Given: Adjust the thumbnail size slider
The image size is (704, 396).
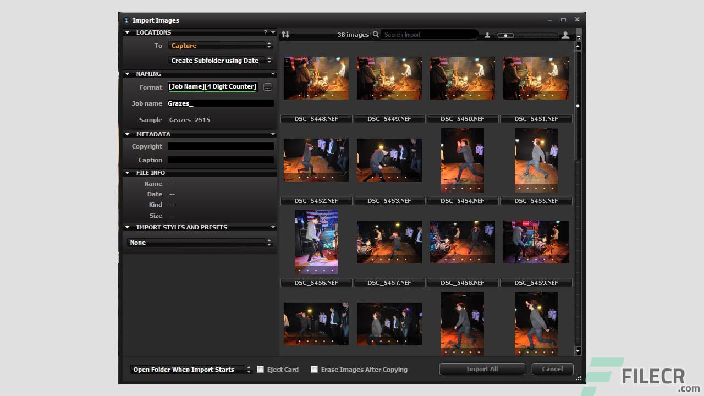Looking at the screenshot, I should (x=505, y=35).
